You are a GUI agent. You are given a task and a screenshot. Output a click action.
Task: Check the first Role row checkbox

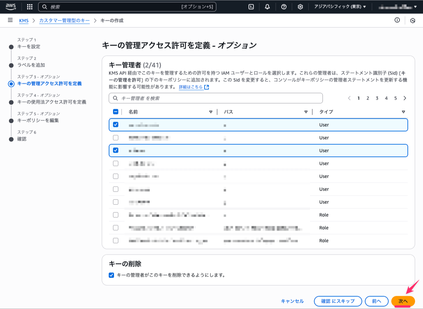pos(116,215)
